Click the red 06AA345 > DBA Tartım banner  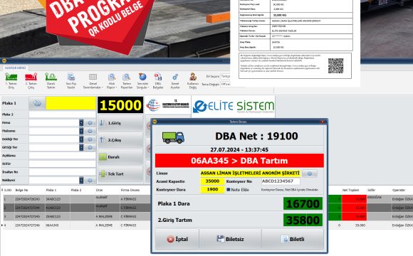[x=239, y=161]
